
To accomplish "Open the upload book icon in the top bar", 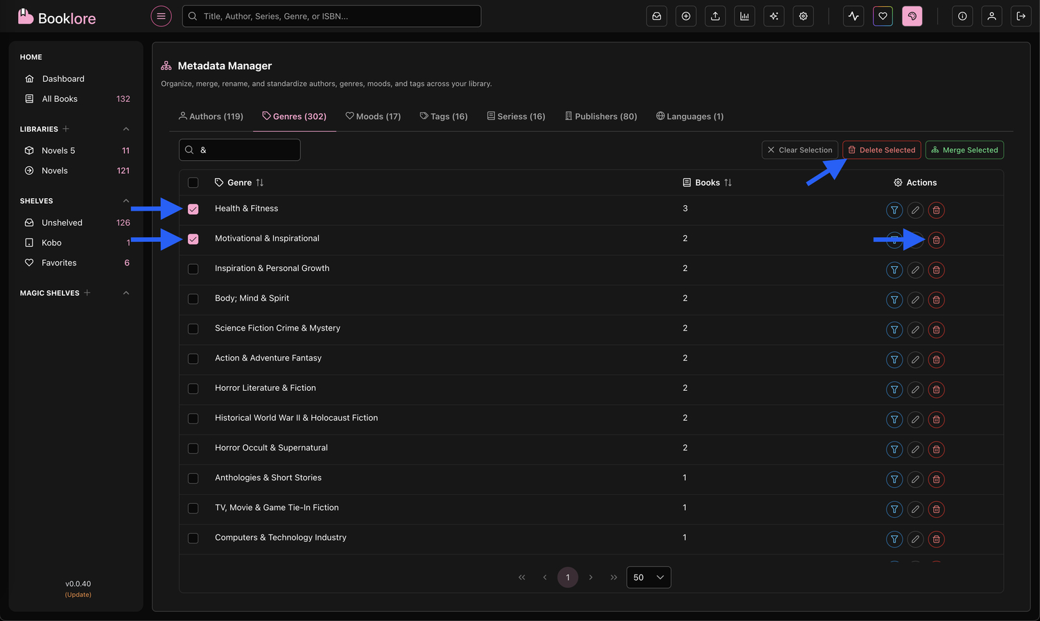I will coord(715,16).
